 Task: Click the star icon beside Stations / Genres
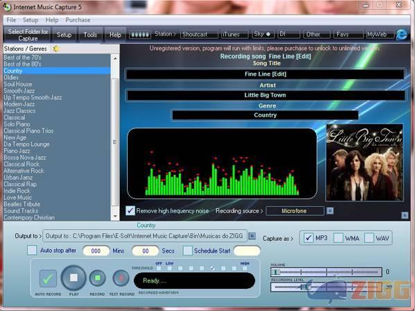pos(56,49)
